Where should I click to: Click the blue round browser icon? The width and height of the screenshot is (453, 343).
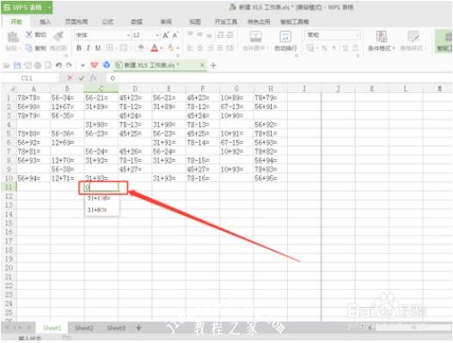[x=107, y=65]
